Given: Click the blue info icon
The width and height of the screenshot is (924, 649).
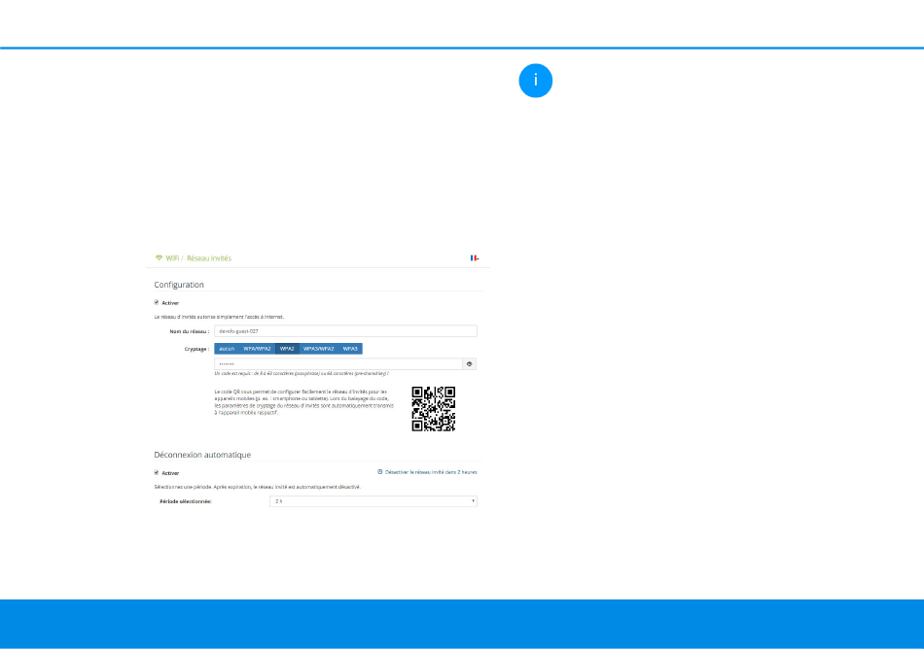Looking at the screenshot, I should click(x=535, y=82).
